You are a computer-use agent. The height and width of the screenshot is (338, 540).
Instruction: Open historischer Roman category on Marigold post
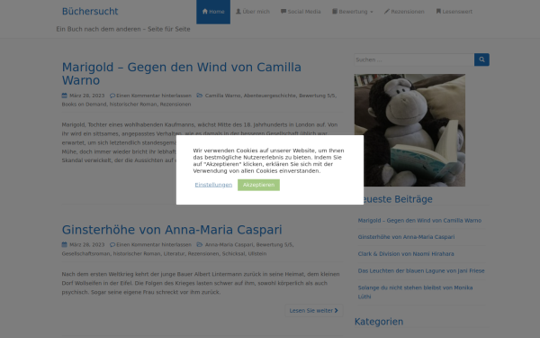[133, 105]
